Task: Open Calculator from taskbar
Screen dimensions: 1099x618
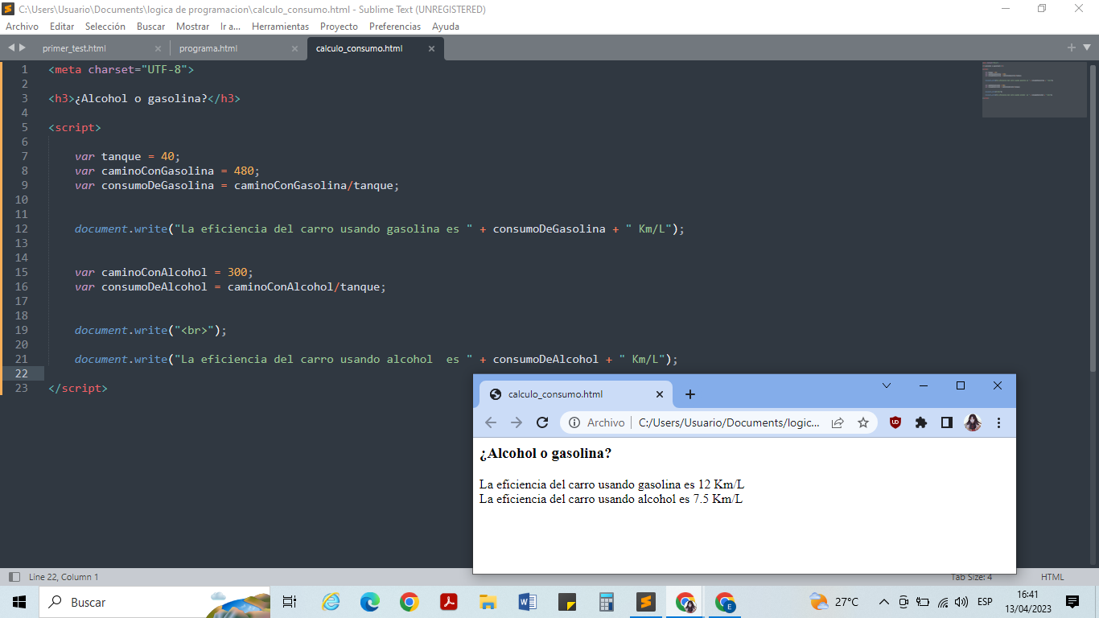Action: (606, 602)
